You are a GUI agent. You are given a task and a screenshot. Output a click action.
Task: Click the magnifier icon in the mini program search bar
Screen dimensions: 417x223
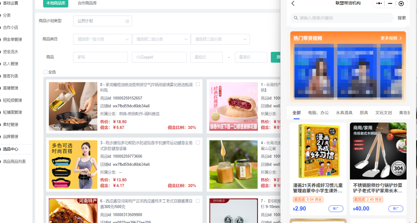tap(296, 18)
